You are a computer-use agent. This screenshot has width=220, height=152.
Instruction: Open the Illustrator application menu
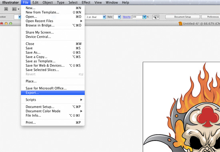[x=10, y=2]
